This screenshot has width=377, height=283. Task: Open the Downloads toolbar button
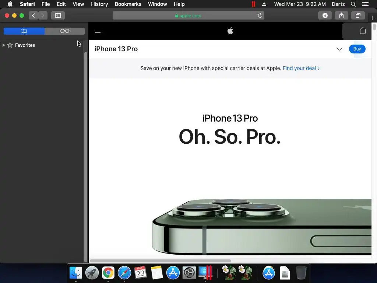tap(325, 15)
